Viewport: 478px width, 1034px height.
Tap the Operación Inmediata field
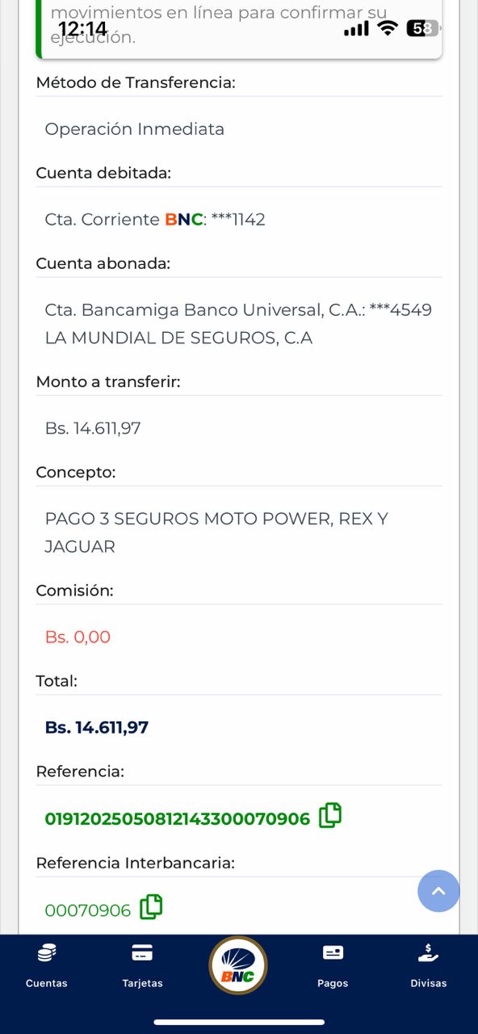coord(134,129)
